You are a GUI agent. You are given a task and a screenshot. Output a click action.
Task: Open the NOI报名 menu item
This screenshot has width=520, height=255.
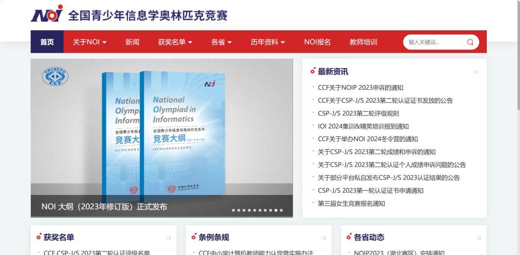[317, 42]
